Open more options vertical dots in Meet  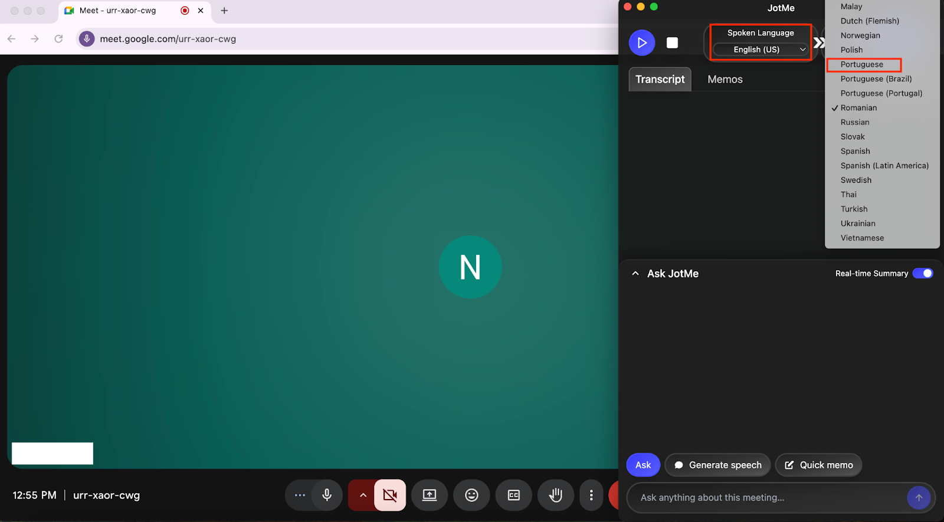(591, 495)
